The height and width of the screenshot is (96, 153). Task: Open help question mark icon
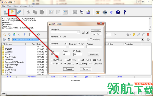pos(125,12)
